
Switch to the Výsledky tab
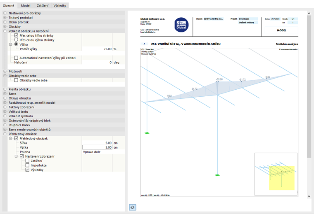click(59, 6)
